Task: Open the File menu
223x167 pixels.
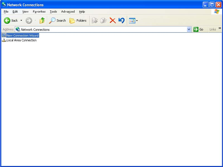Action: coord(6,12)
